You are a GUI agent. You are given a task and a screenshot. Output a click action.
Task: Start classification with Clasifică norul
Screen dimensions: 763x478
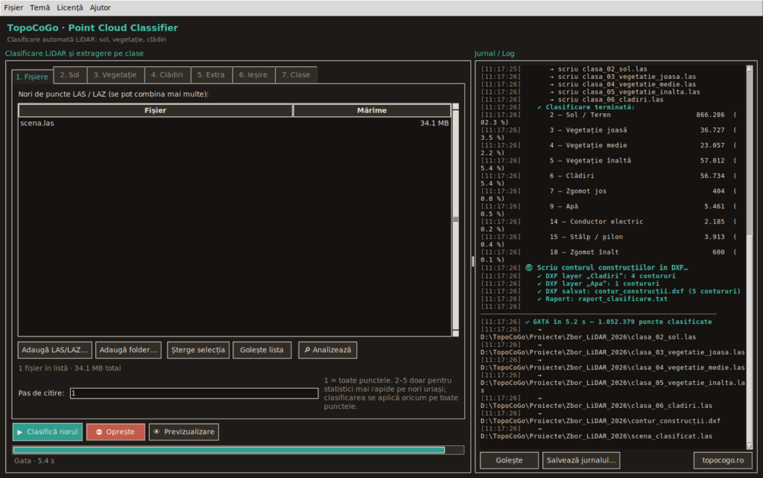click(x=48, y=432)
